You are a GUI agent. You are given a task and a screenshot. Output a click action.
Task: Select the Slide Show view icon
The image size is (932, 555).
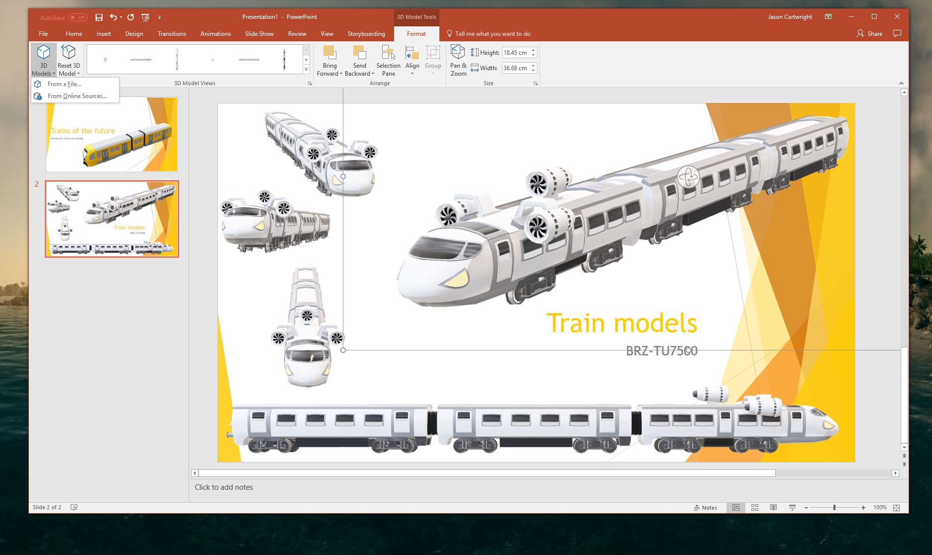coord(792,507)
